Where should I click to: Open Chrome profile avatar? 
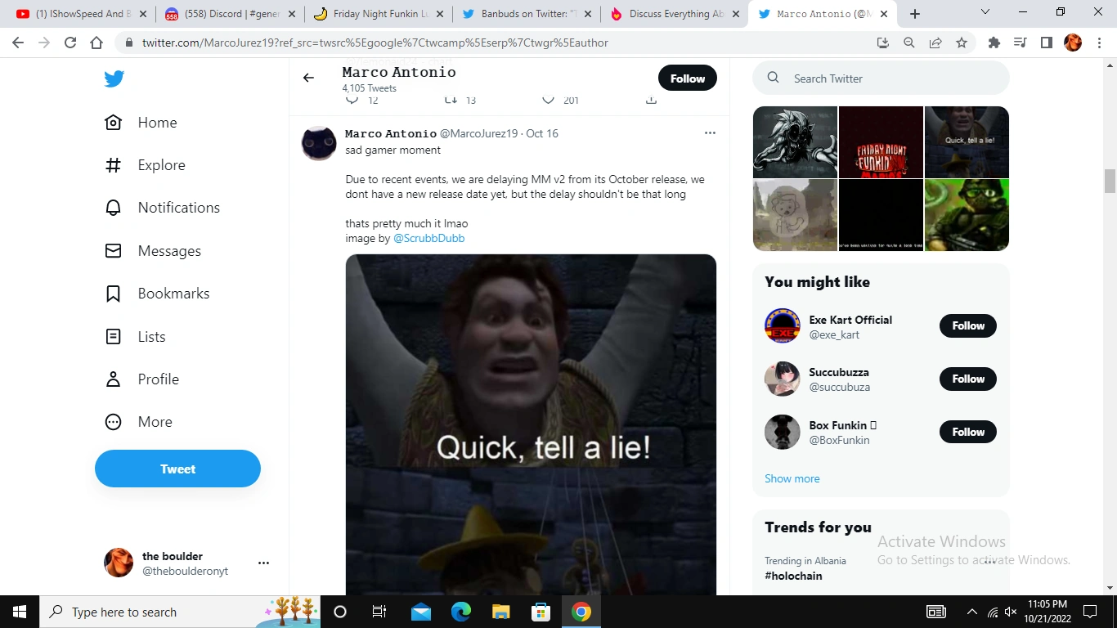[1073, 43]
